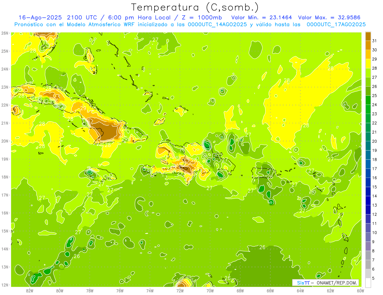The width and height of the screenshot is (383, 295).
Task: Click the 16N latitude axis label
Action: [x=4, y=213]
